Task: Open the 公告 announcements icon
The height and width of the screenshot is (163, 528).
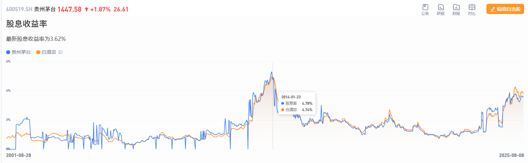Action: 425,9
